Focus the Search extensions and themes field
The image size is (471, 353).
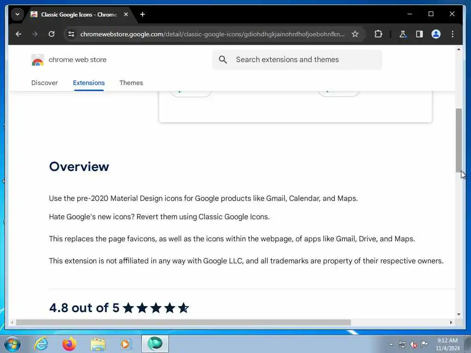click(x=297, y=60)
